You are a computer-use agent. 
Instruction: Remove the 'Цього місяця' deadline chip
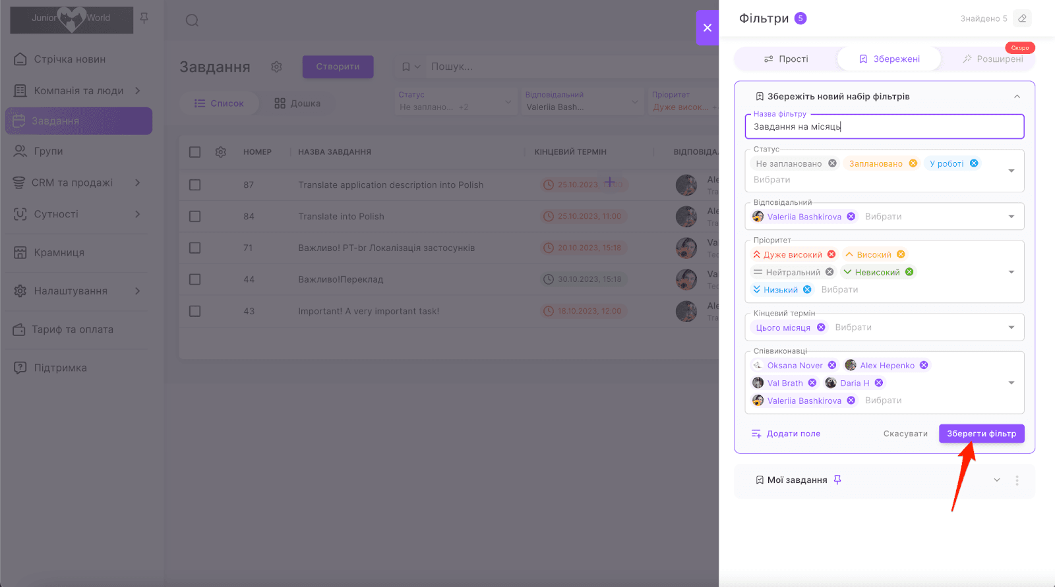[x=821, y=327]
